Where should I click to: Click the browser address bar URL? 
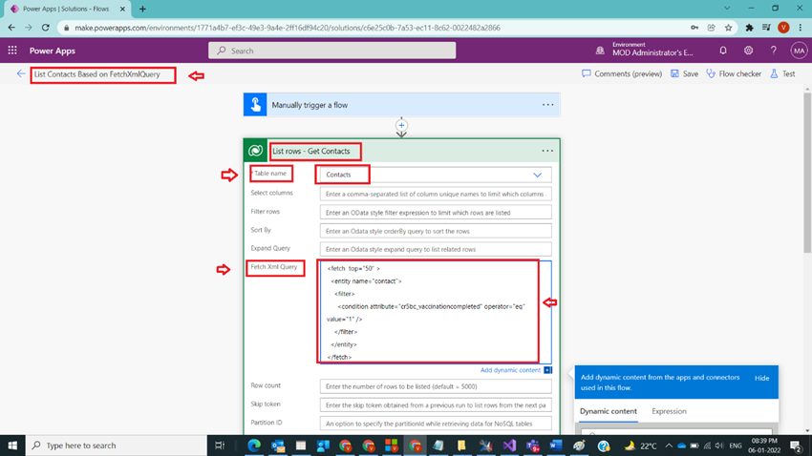[288, 28]
